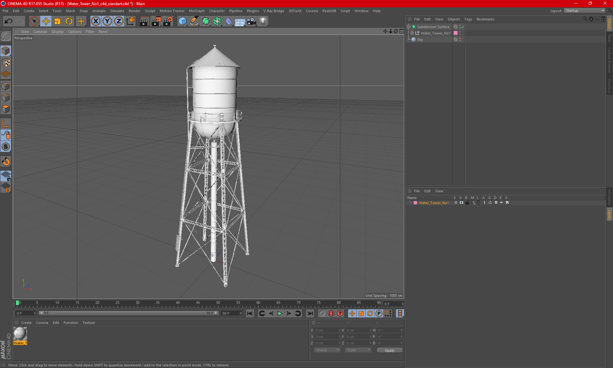Image resolution: width=613 pixels, height=368 pixels.
Task: Open the Subdivision Surface generators icon
Action: (x=206, y=21)
